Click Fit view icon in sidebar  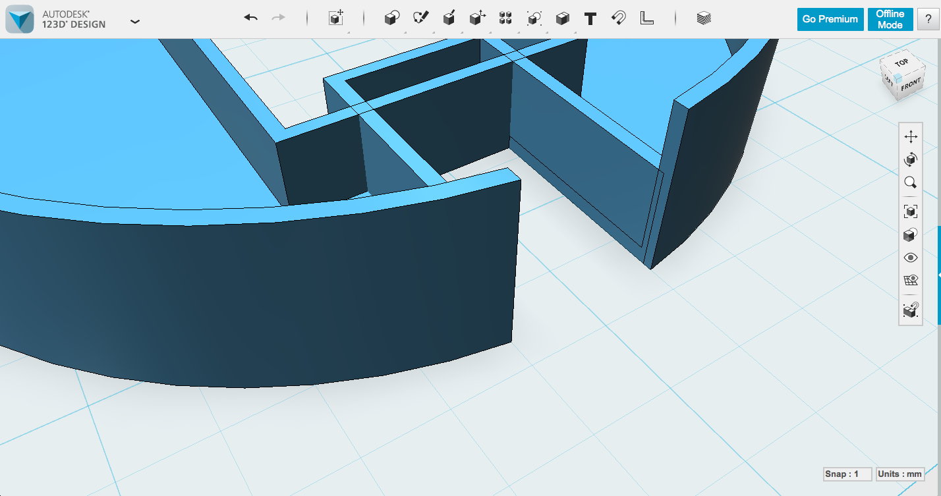(x=910, y=211)
